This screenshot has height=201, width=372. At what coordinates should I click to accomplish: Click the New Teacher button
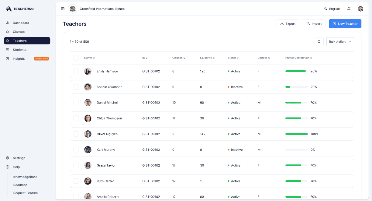pyautogui.click(x=345, y=24)
